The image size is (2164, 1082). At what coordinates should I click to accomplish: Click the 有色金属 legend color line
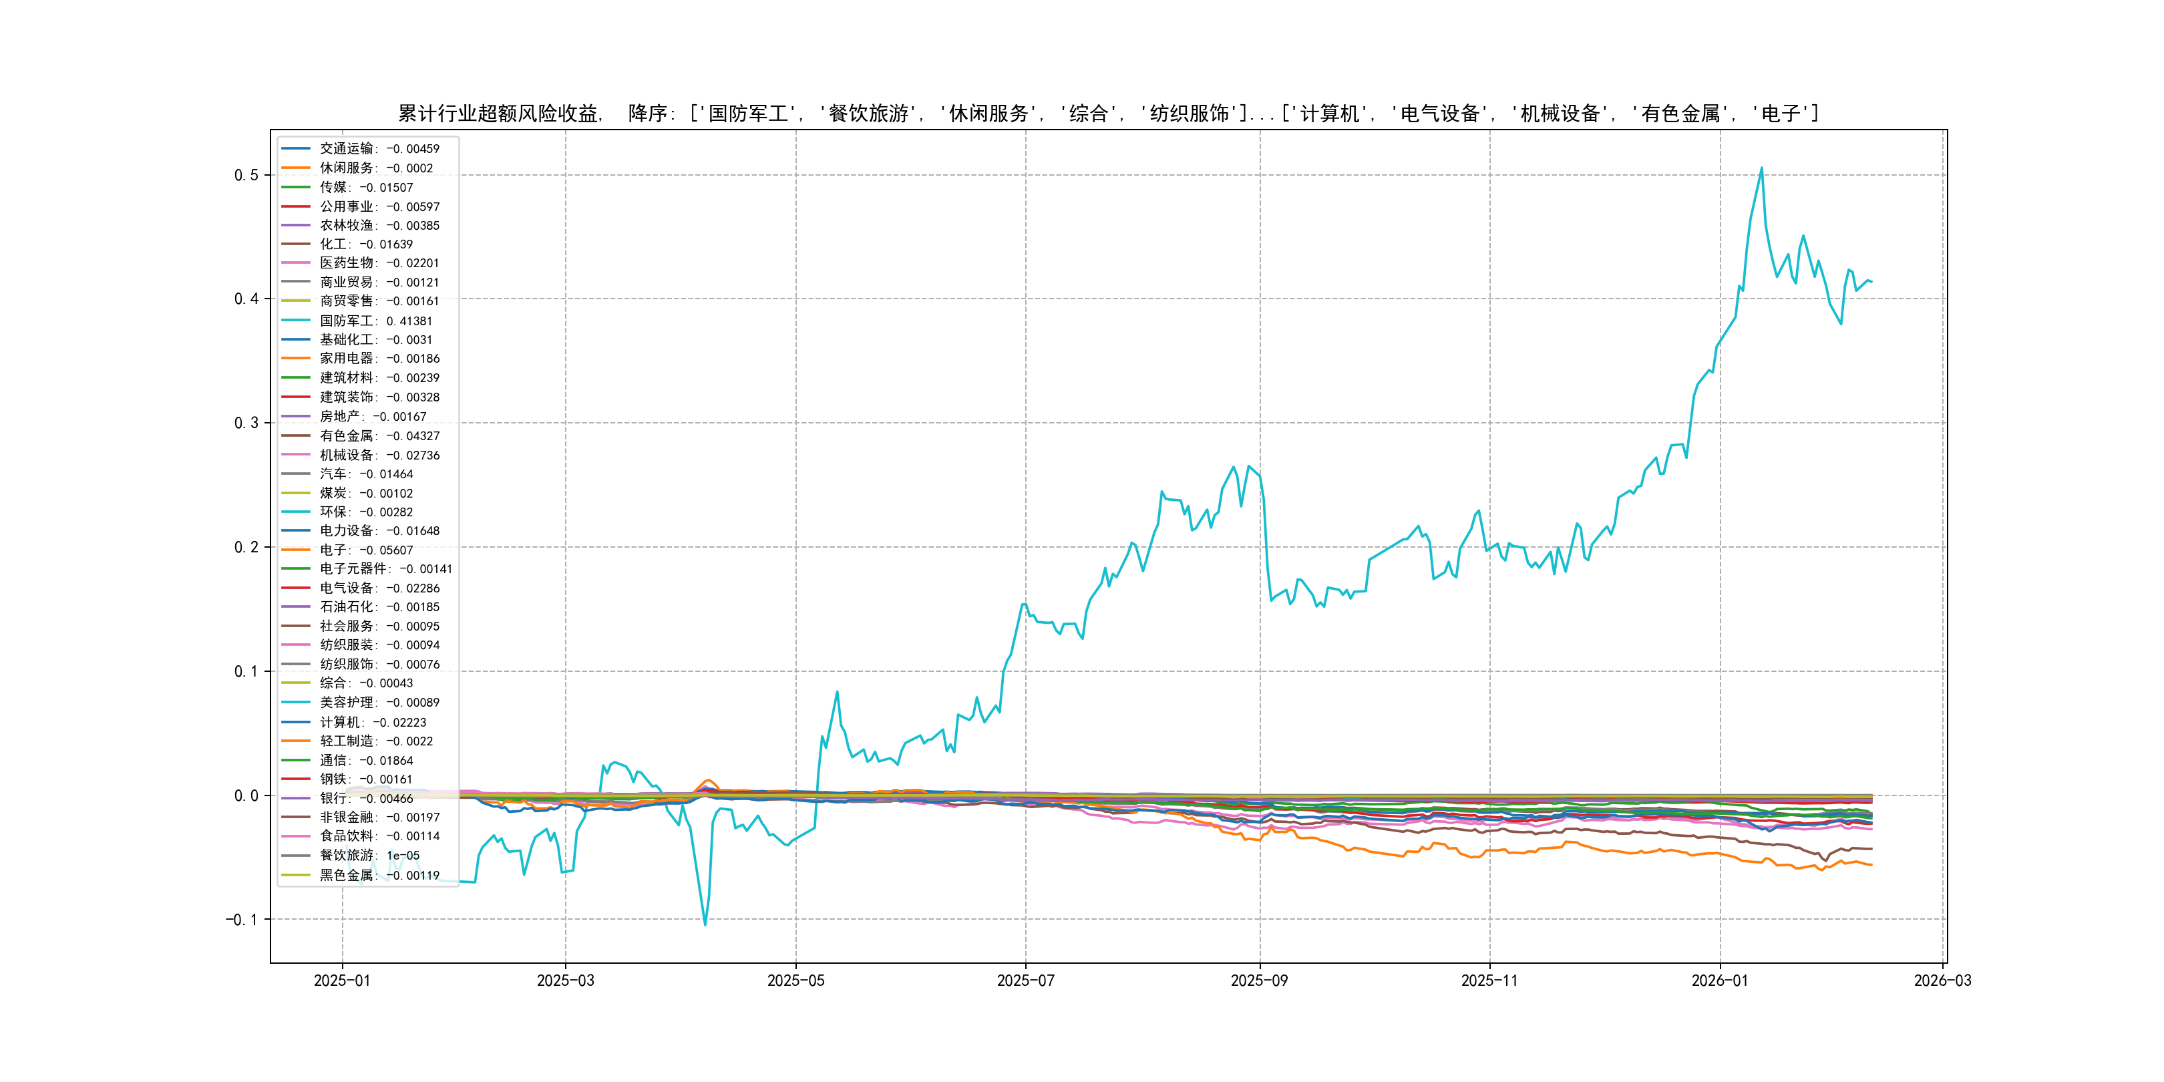296,436
